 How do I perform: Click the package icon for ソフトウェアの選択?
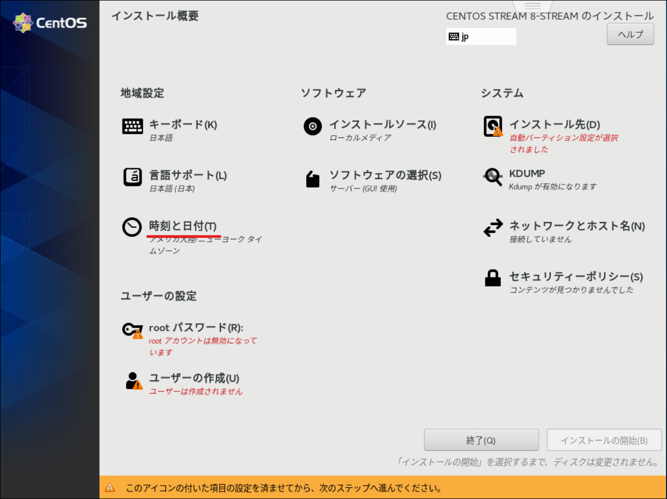click(313, 178)
